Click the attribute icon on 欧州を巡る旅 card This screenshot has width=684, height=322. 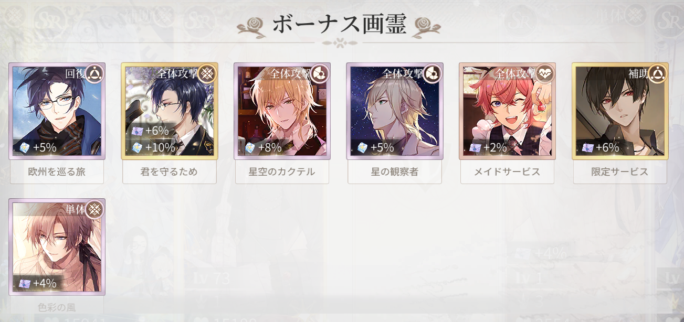click(95, 73)
